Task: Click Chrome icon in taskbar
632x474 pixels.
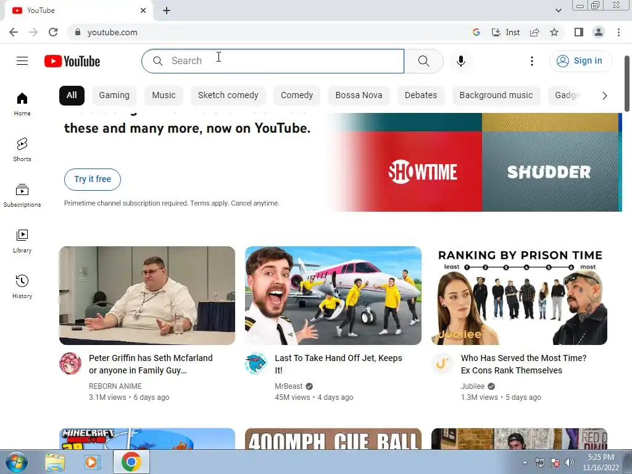Action: [x=131, y=462]
